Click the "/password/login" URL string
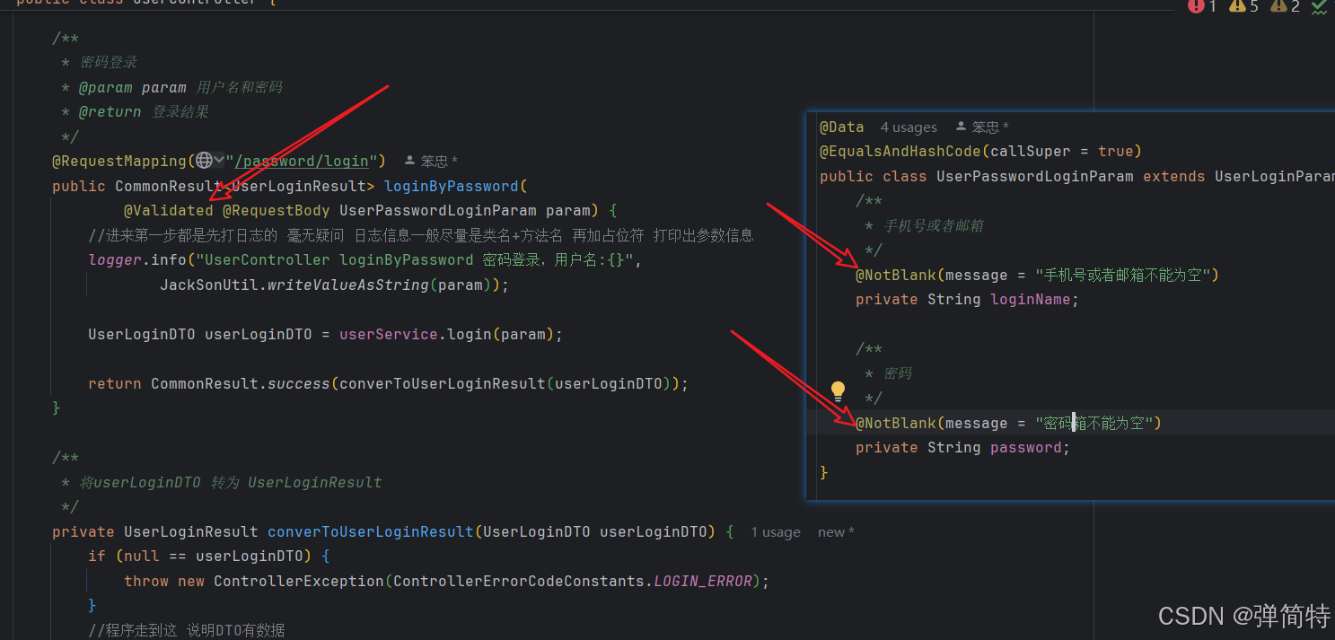 pos(302,162)
